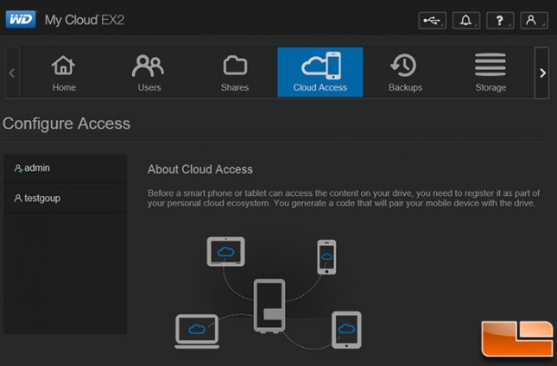The width and height of the screenshot is (557, 366).
Task: Open the help question mark icon
Action: point(500,21)
